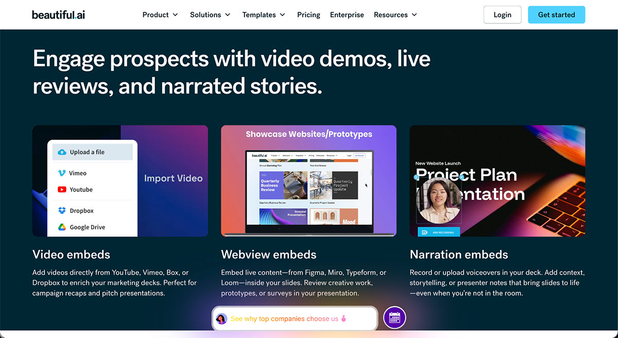Click the Google Drive logo icon

tap(62, 227)
